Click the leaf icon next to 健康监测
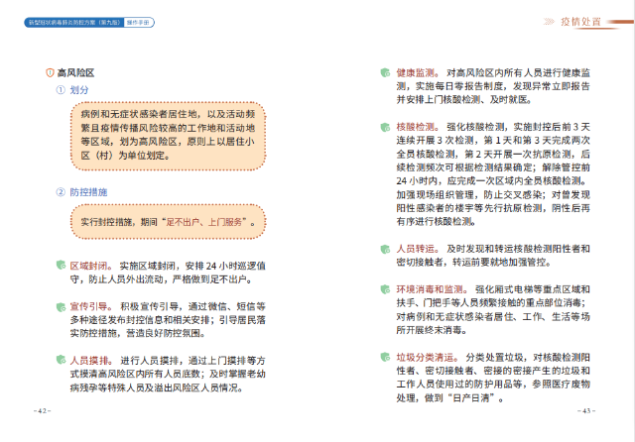 pos(386,73)
